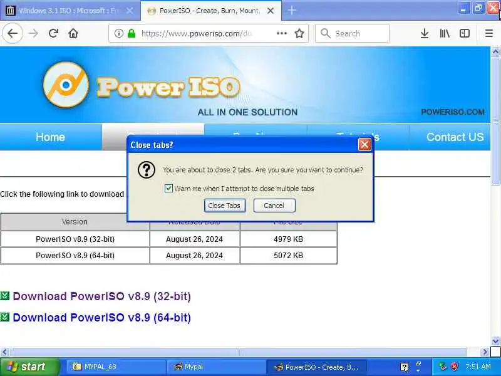Click the network tray icon near clock
This screenshot has height=376, width=501.
tap(443, 367)
